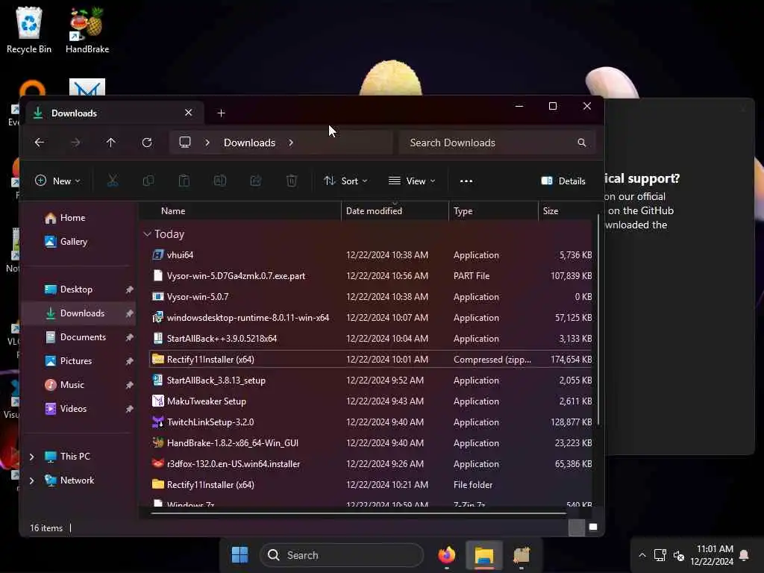Open the Windows Start button
Viewport: 764px width, 573px height.
tap(239, 555)
